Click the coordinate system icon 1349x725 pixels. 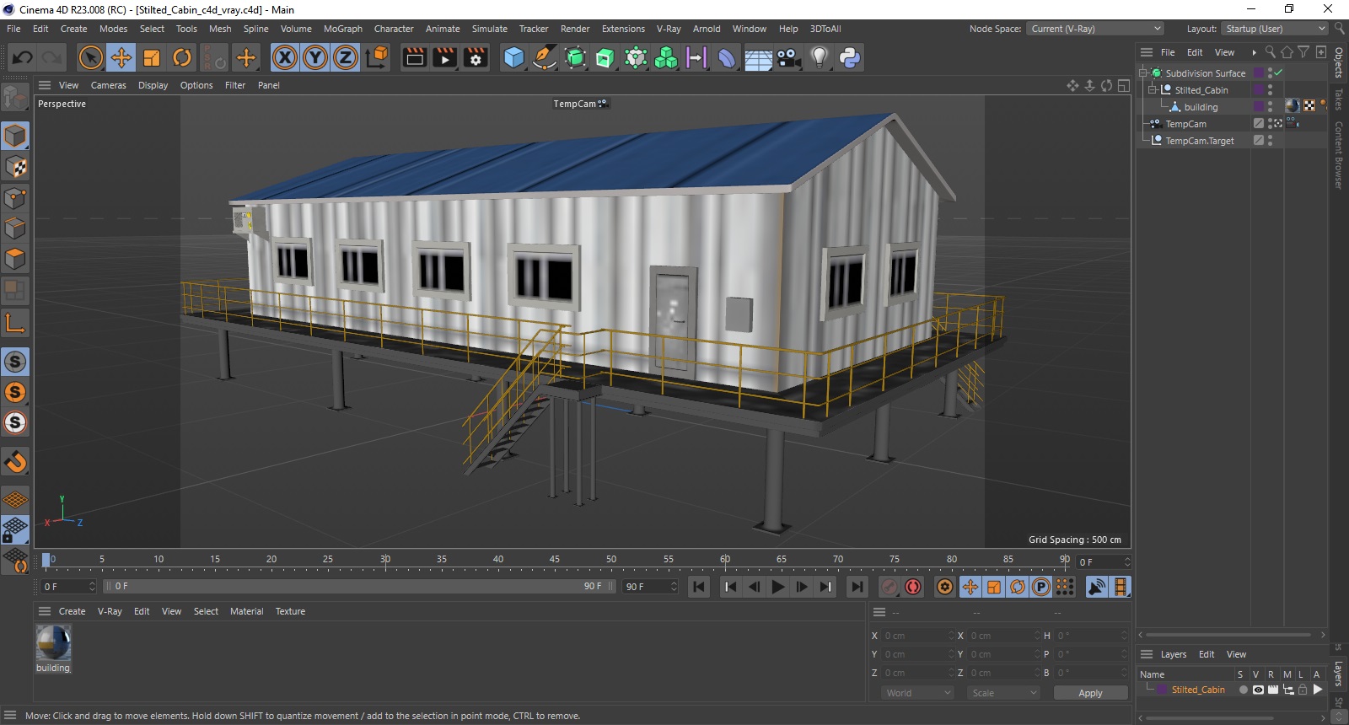[x=377, y=57]
